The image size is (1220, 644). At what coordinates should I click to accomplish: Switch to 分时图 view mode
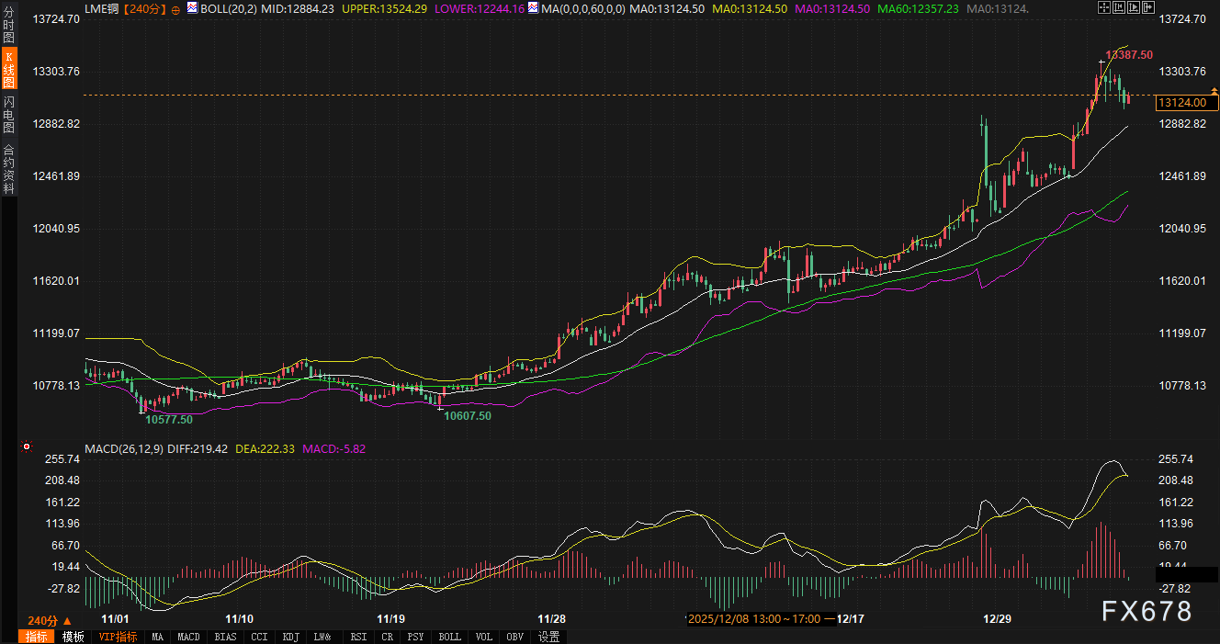(8, 26)
